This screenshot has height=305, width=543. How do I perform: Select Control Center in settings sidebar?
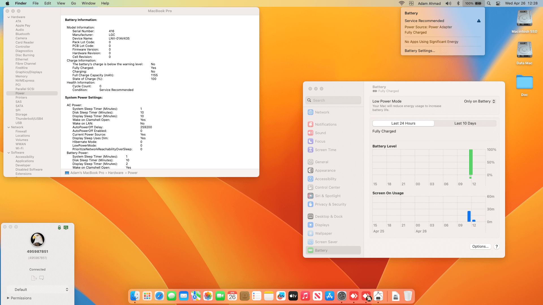click(333, 187)
